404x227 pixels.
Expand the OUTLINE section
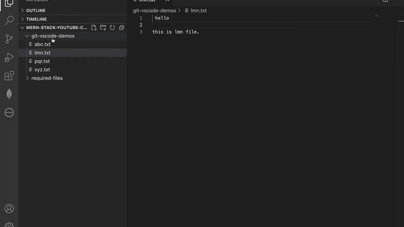point(73,11)
